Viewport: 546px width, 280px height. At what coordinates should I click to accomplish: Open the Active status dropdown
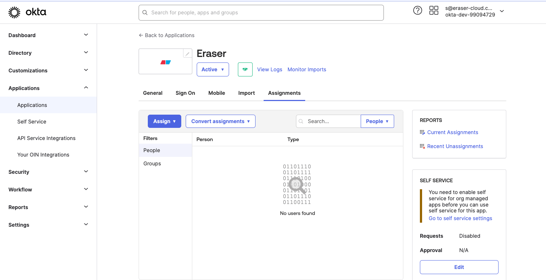pyautogui.click(x=213, y=69)
